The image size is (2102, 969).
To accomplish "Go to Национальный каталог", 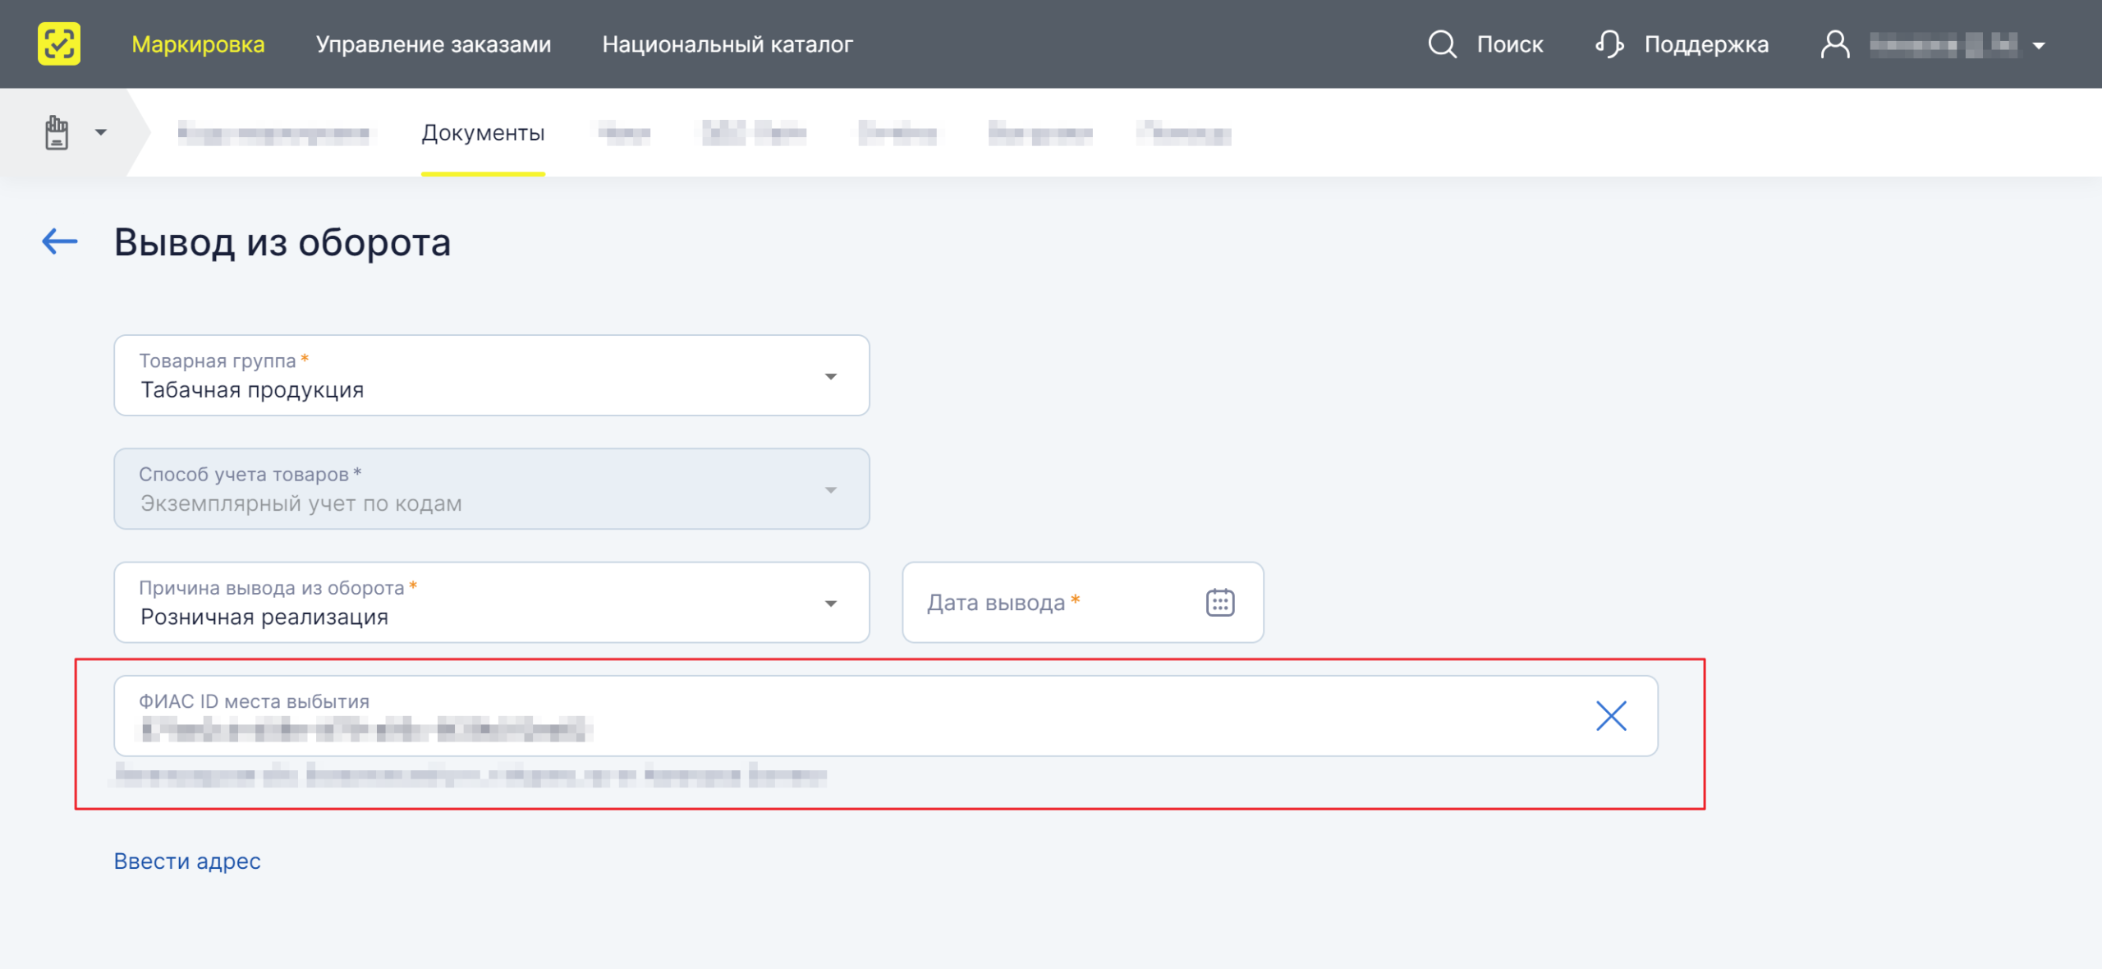I will (727, 44).
